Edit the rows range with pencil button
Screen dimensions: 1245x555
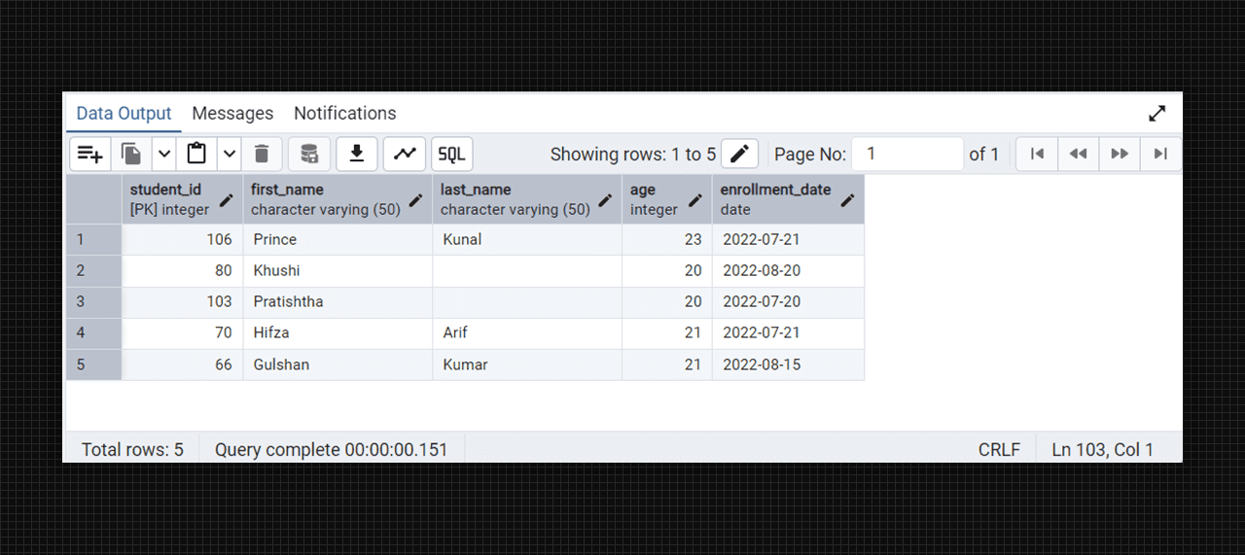pos(739,154)
